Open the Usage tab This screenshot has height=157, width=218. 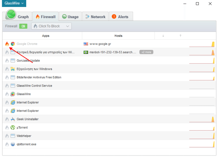[70, 16]
